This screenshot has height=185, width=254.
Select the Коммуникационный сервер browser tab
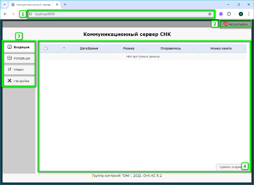pyautogui.click(x=36, y=4)
